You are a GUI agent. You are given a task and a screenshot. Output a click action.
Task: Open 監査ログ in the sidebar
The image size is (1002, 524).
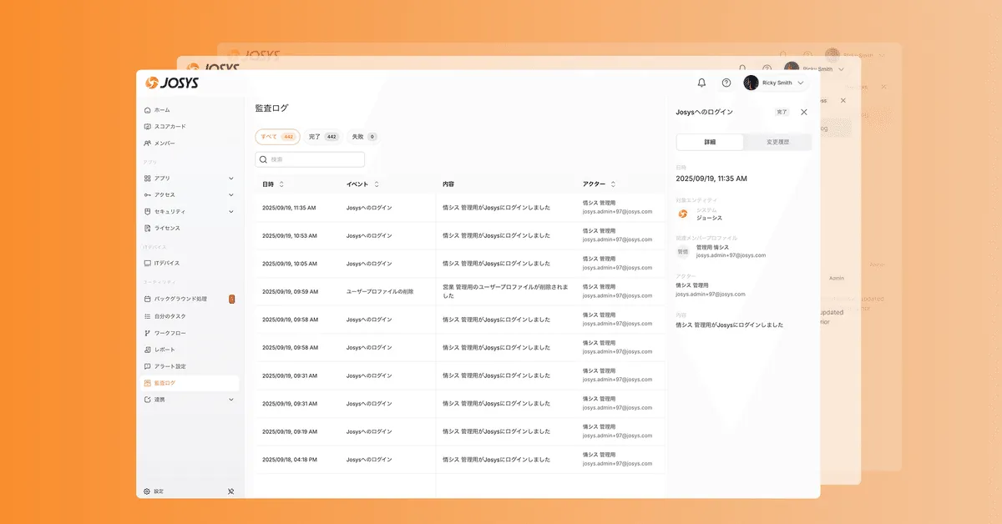point(189,384)
